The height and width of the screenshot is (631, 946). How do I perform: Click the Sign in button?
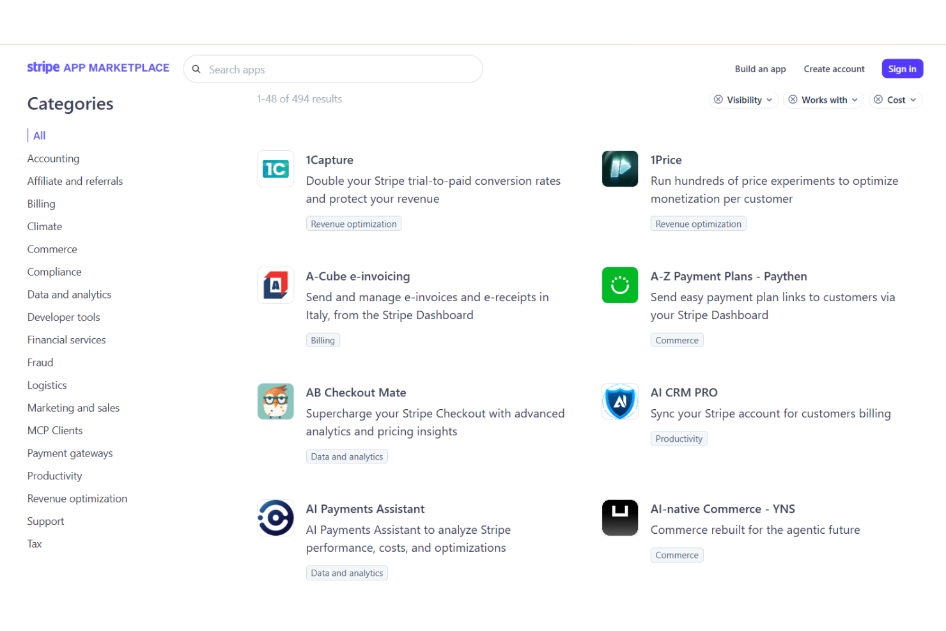(902, 68)
